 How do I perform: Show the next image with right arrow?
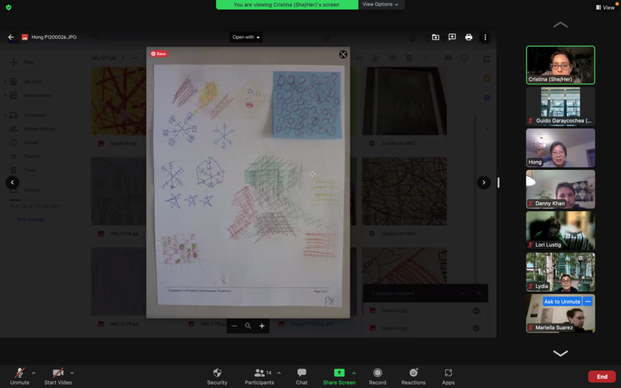tap(483, 182)
